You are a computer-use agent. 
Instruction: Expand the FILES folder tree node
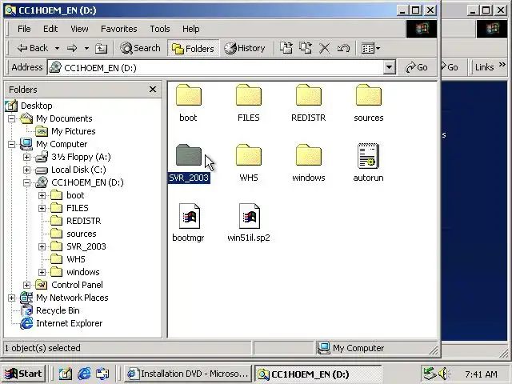[42, 208]
